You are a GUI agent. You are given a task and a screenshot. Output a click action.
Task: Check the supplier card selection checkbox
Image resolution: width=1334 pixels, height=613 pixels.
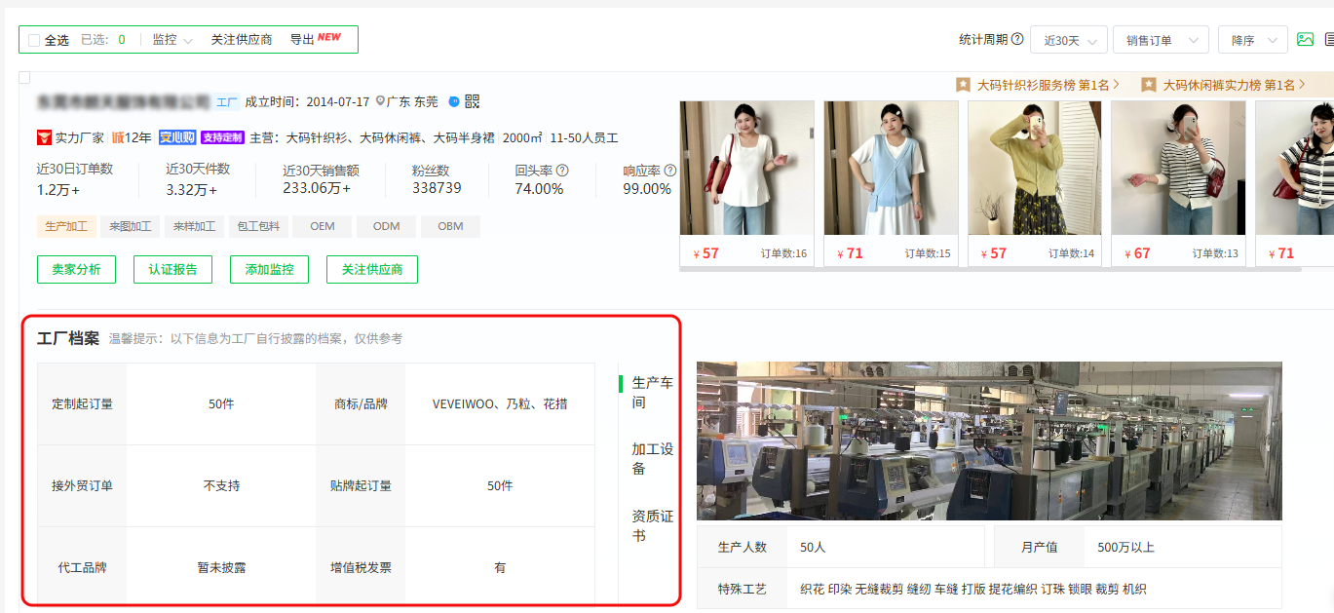point(24,78)
